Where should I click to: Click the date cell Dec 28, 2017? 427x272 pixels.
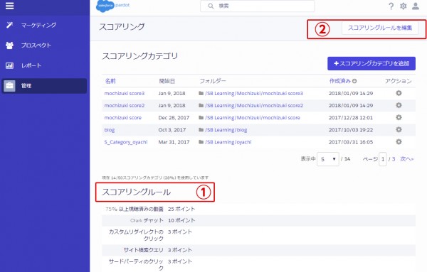click(x=174, y=118)
